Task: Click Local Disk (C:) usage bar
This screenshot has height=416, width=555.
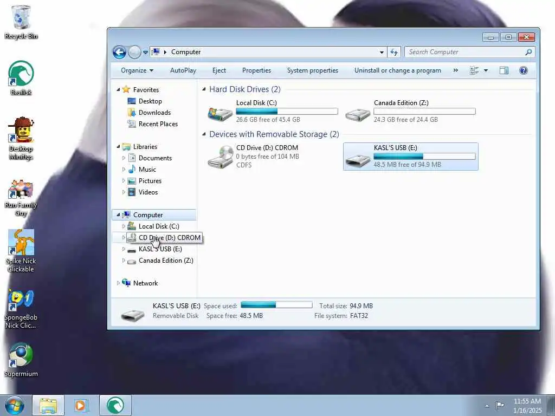Action: click(x=287, y=112)
